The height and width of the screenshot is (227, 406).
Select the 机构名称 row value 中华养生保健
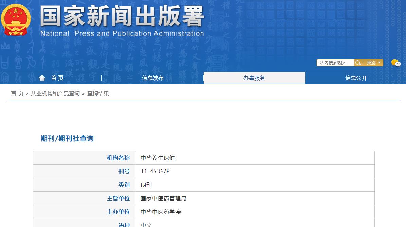[x=157, y=158]
